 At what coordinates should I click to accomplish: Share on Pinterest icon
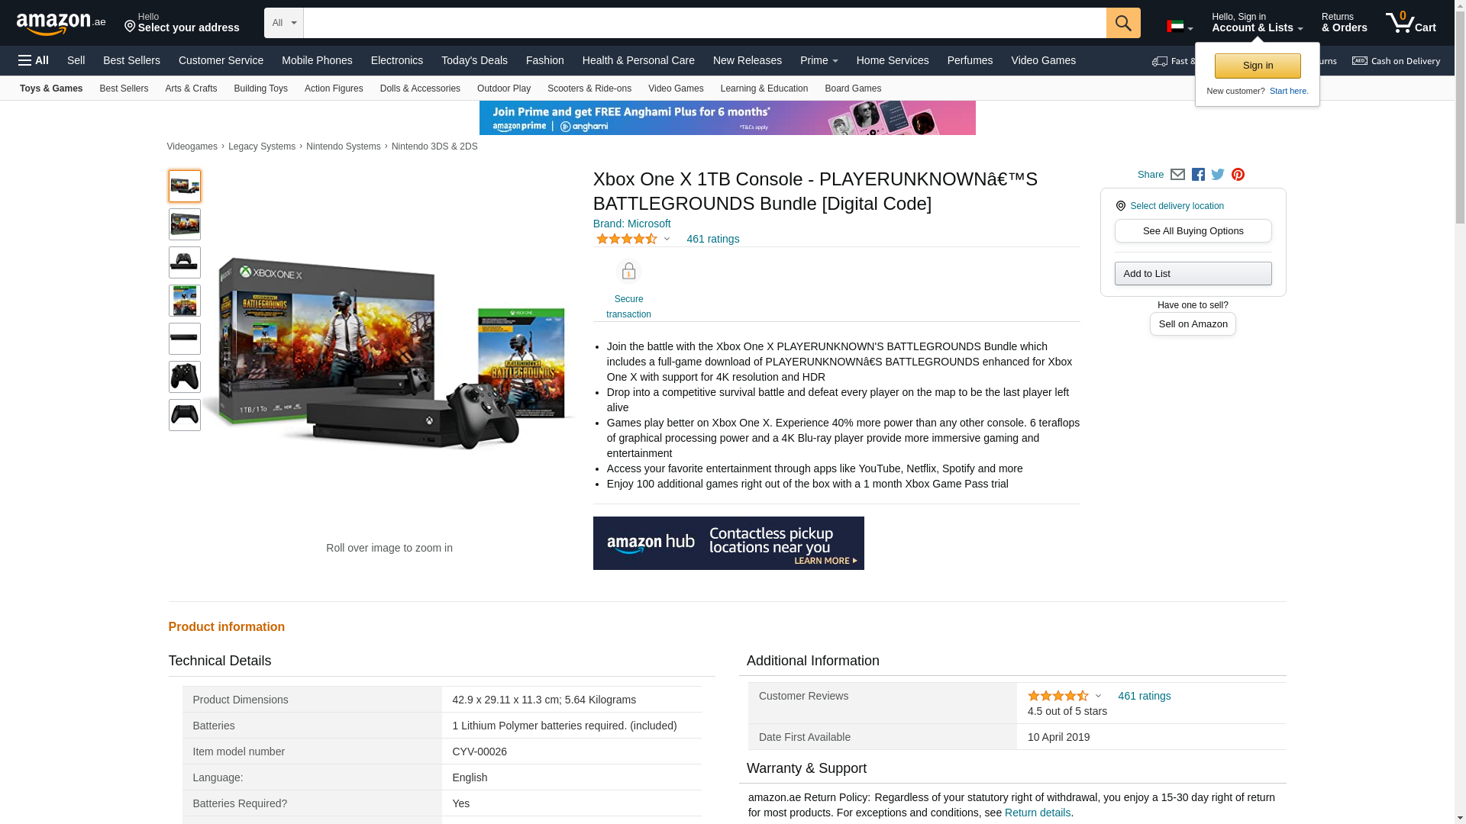coord(1238,175)
